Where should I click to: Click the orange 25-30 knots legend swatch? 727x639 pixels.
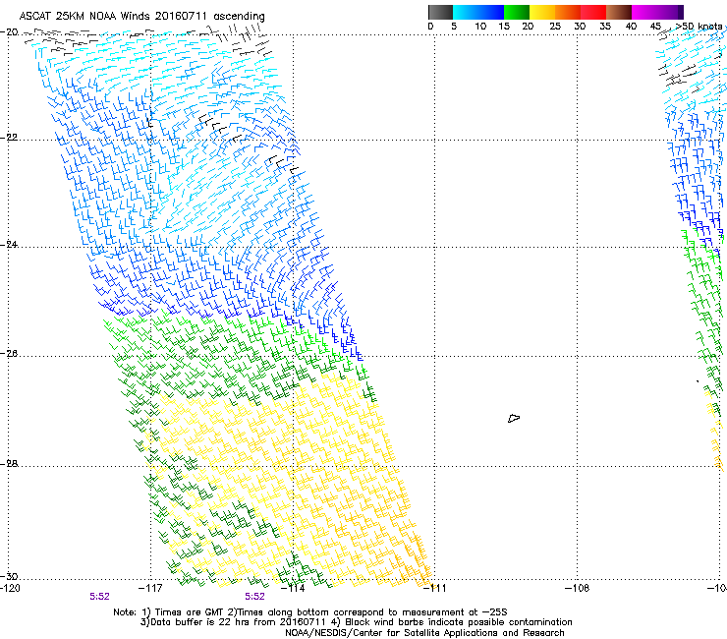tap(568, 12)
